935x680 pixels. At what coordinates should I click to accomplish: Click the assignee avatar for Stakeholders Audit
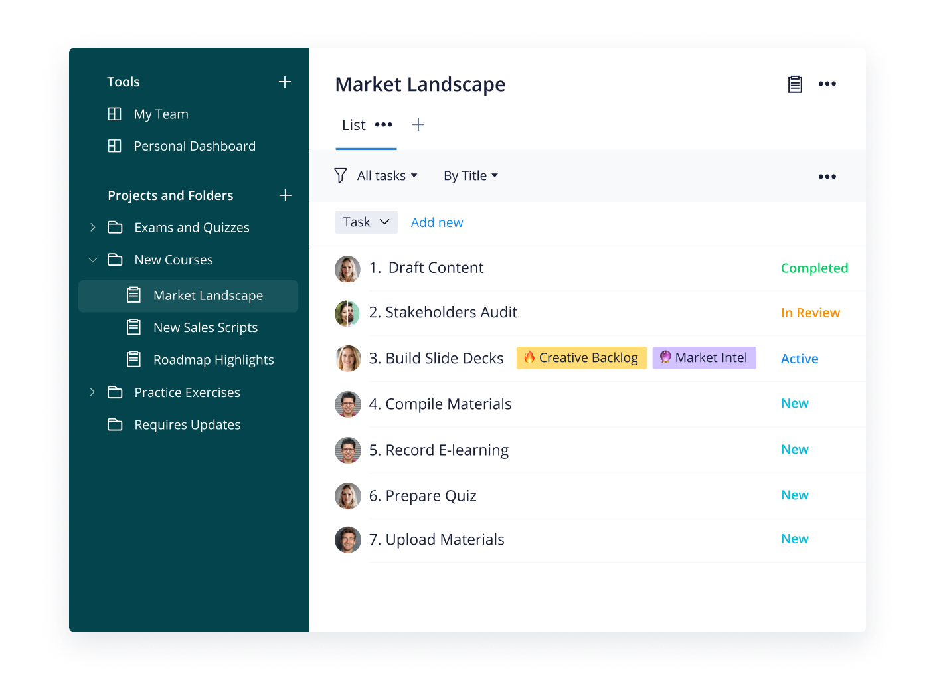pos(347,313)
